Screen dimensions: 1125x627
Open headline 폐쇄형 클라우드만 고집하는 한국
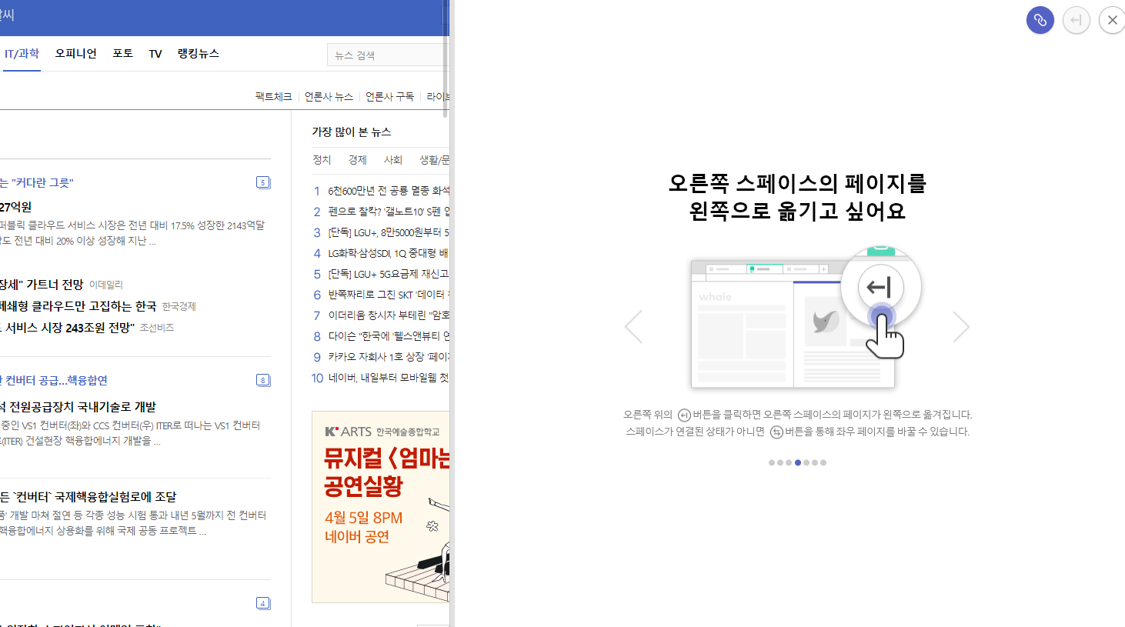click(78, 305)
